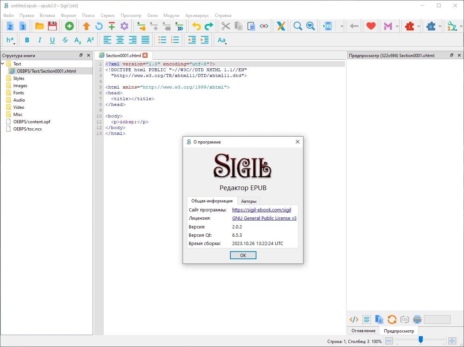
Task: Collapse the Text folder in book tree
Action: coord(3,64)
